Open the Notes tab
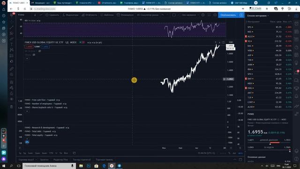This screenshot has height=169, width=300. (45, 160)
